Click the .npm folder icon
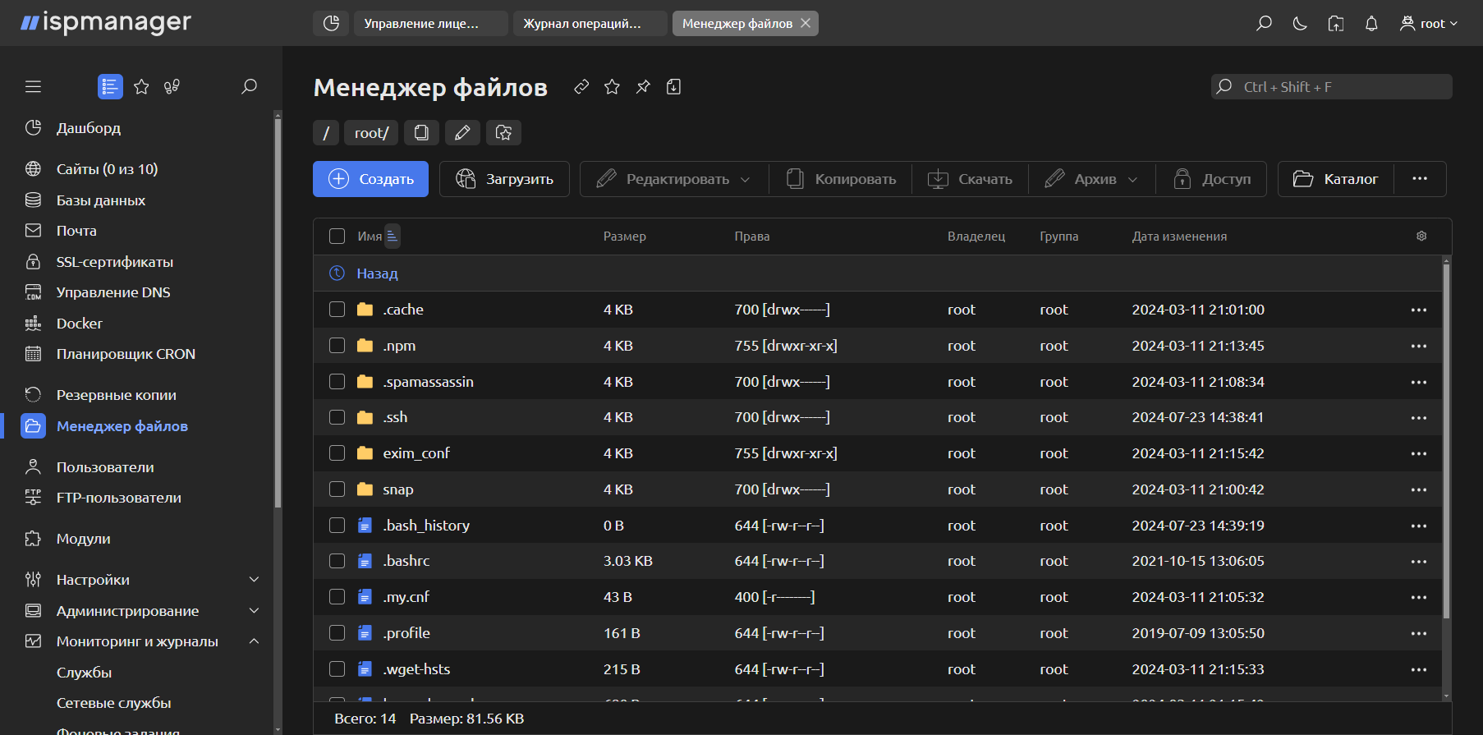The height and width of the screenshot is (735, 1483). click(x=365, y=346)
